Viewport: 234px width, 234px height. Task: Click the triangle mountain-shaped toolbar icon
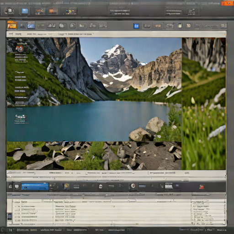[51, 26]
